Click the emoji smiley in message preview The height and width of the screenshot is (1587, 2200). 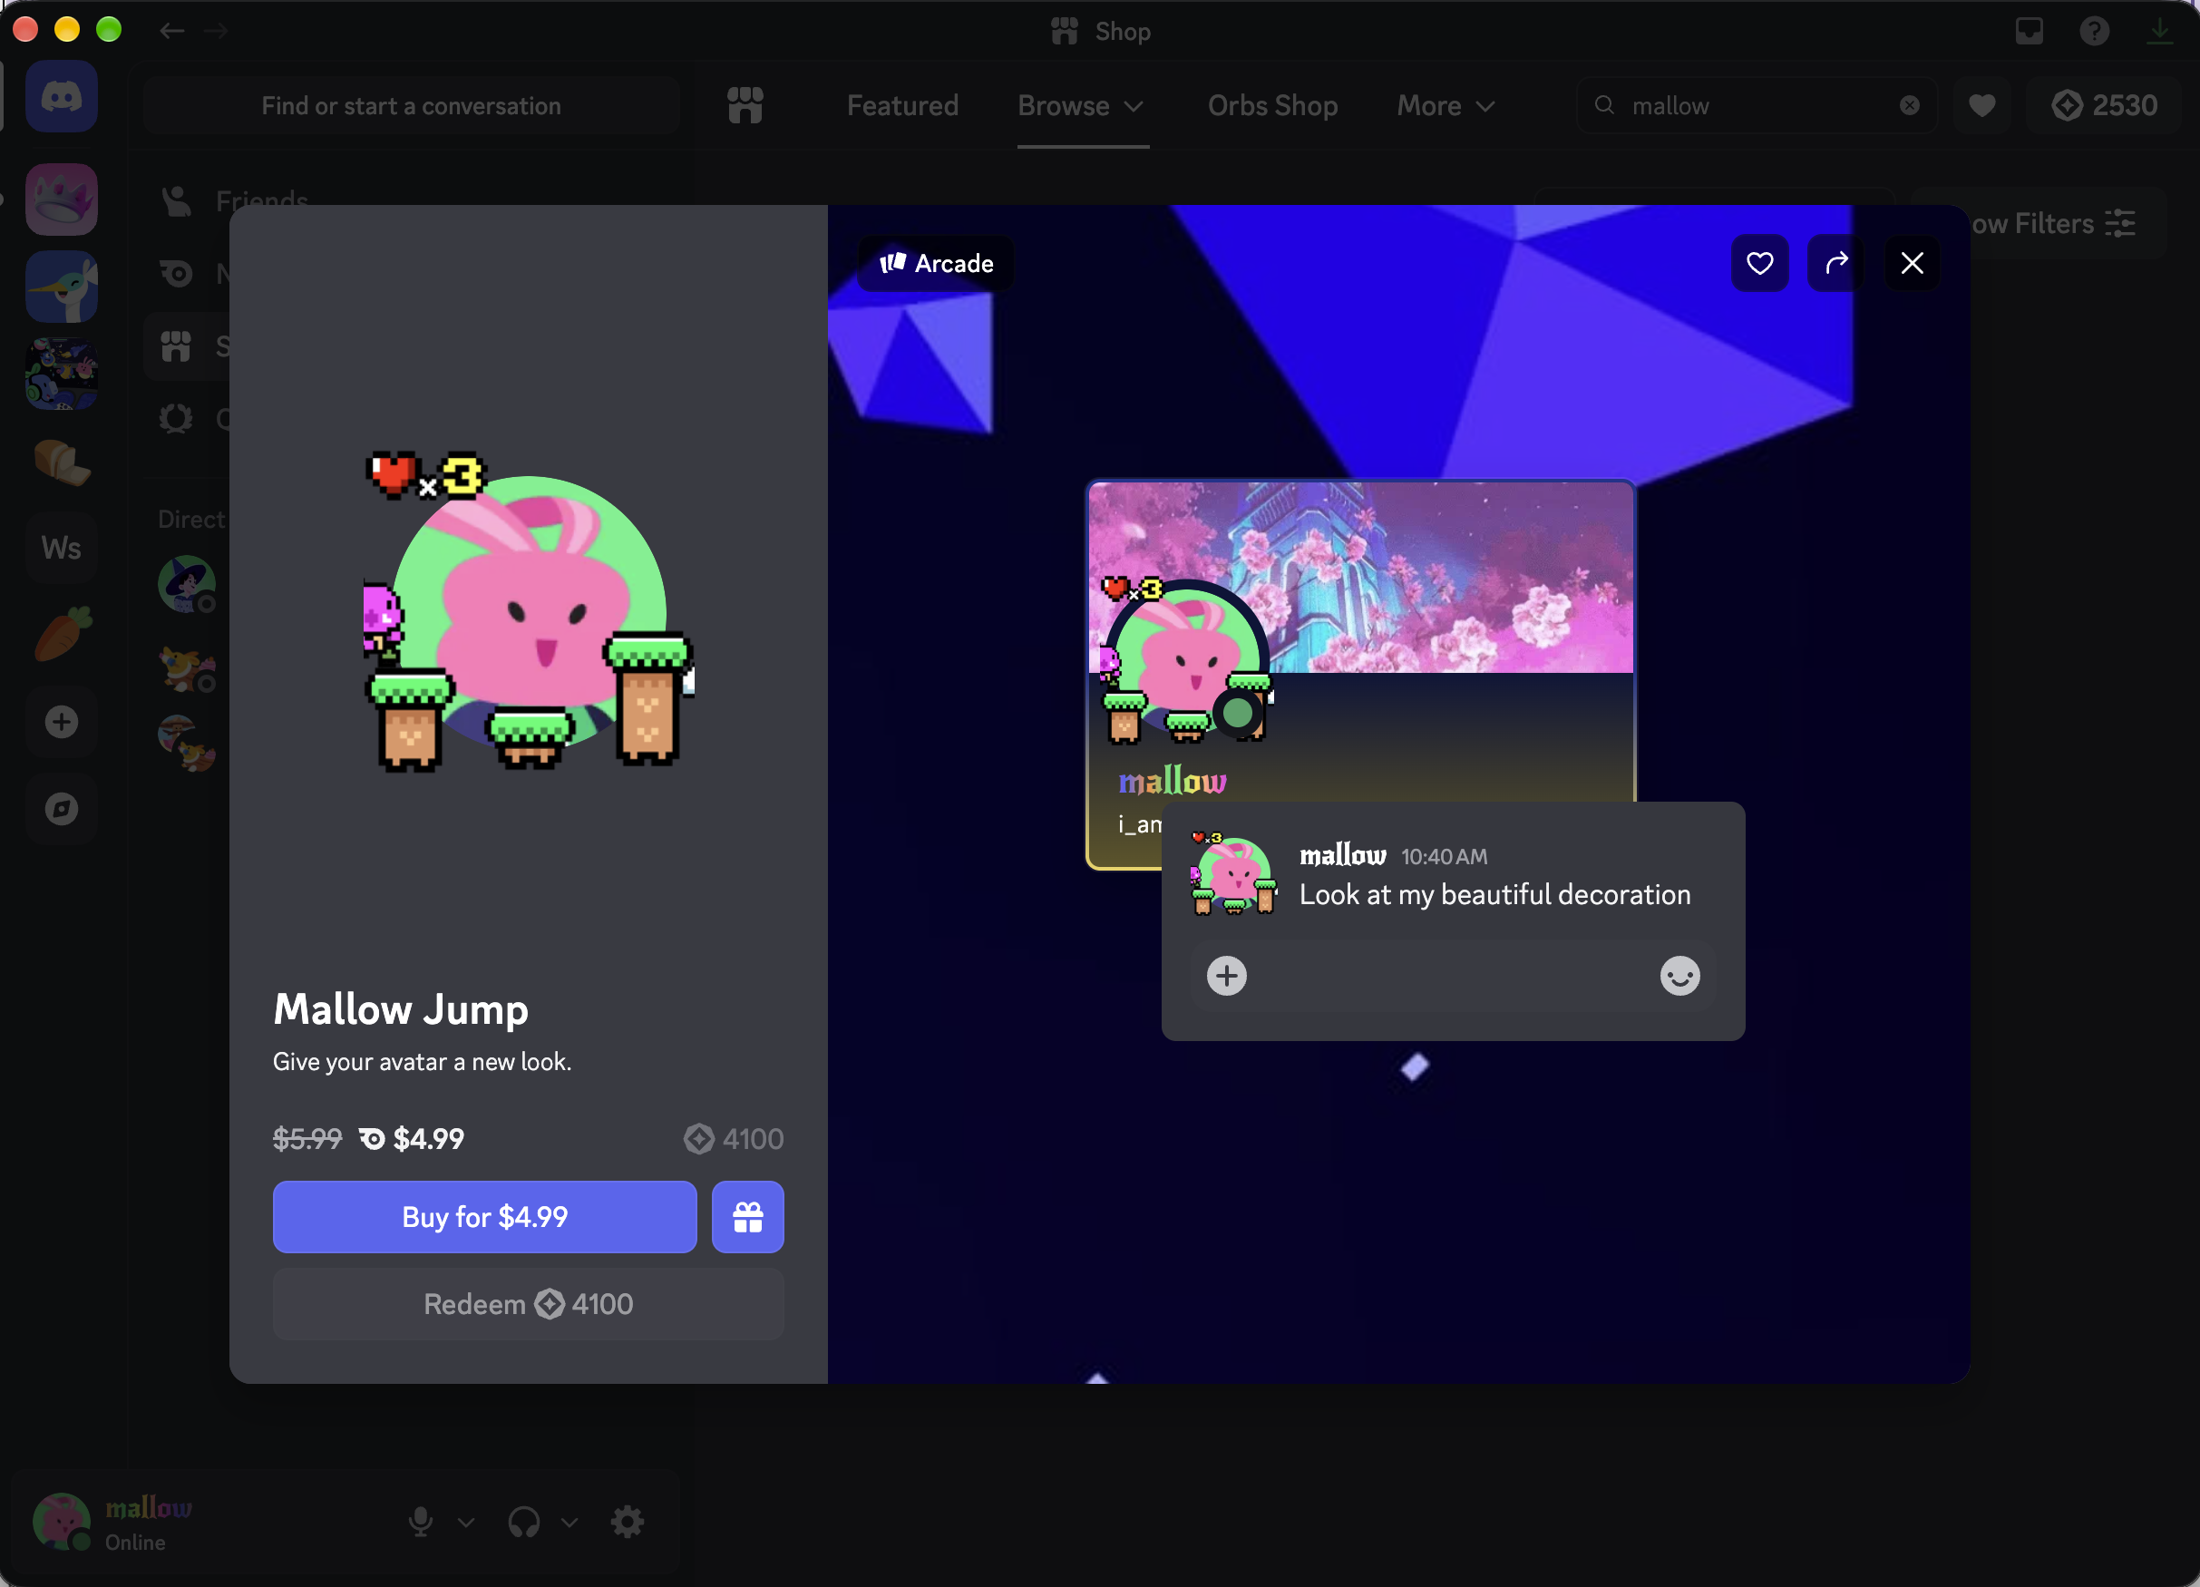click(x=1679, y=975)
